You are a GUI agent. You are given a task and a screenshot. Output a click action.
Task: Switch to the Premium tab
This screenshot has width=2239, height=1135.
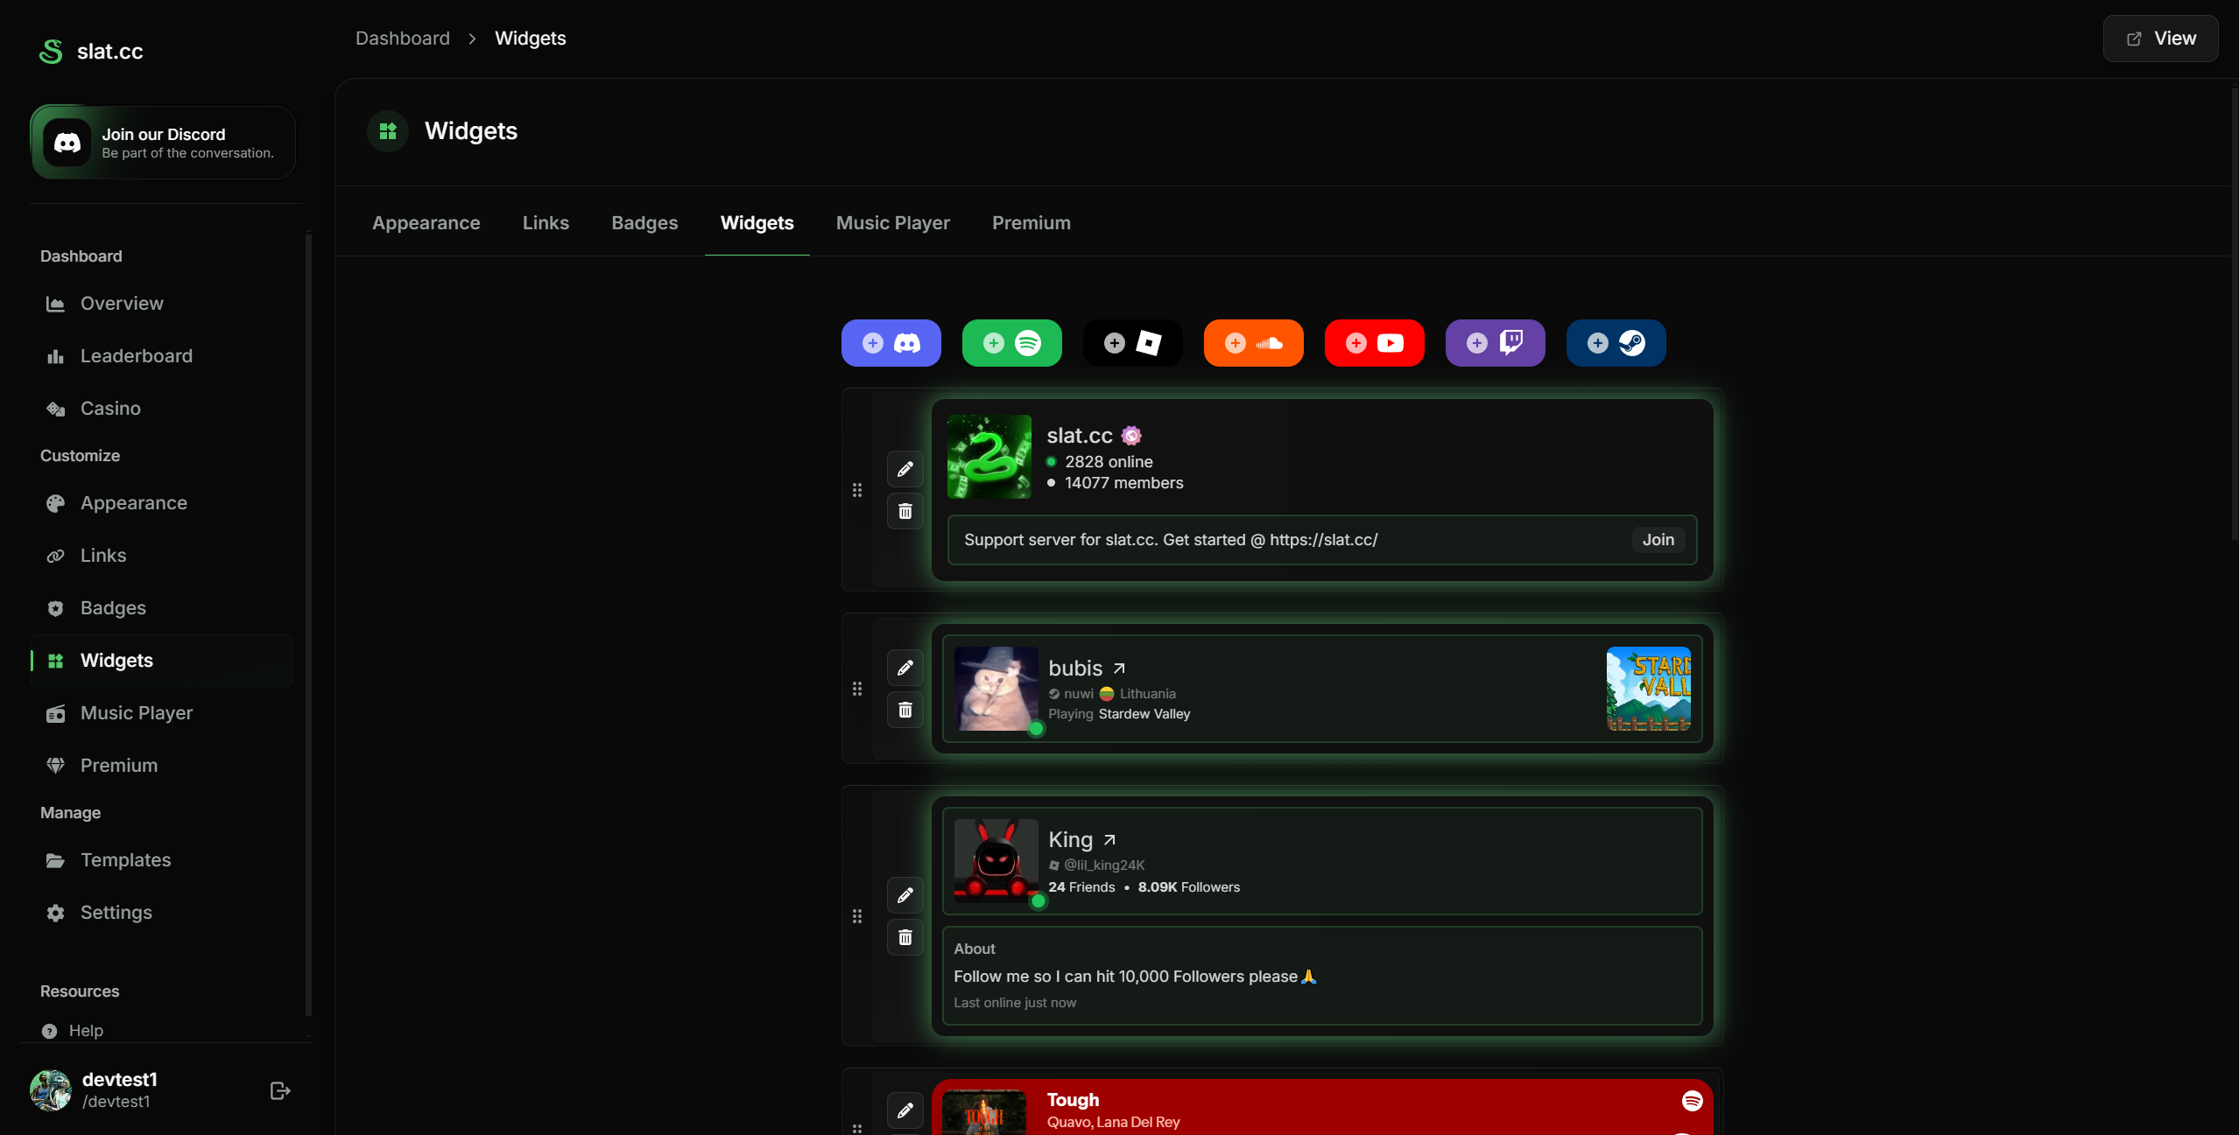1031,223
